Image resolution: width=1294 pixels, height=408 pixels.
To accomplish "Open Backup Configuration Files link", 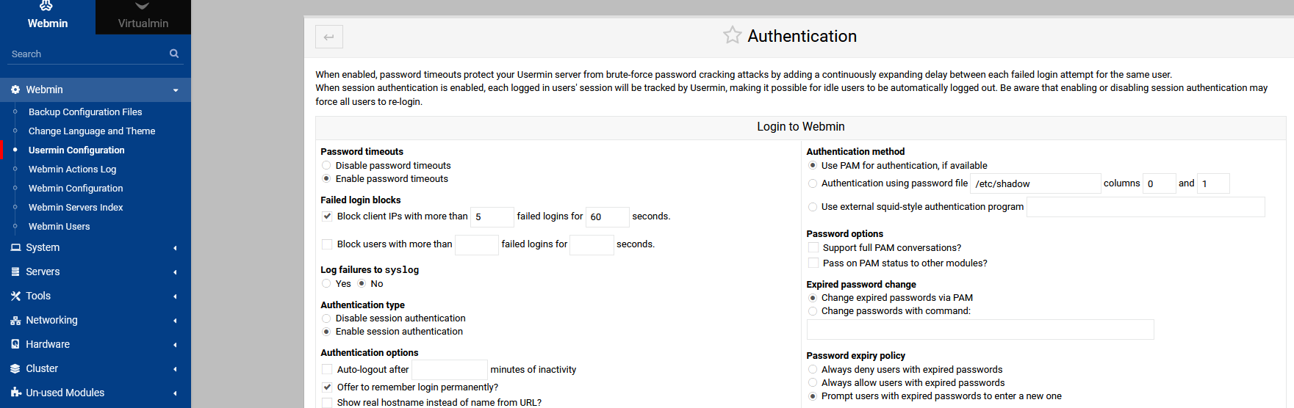I will pyautogui.click(x=85, y=112).
